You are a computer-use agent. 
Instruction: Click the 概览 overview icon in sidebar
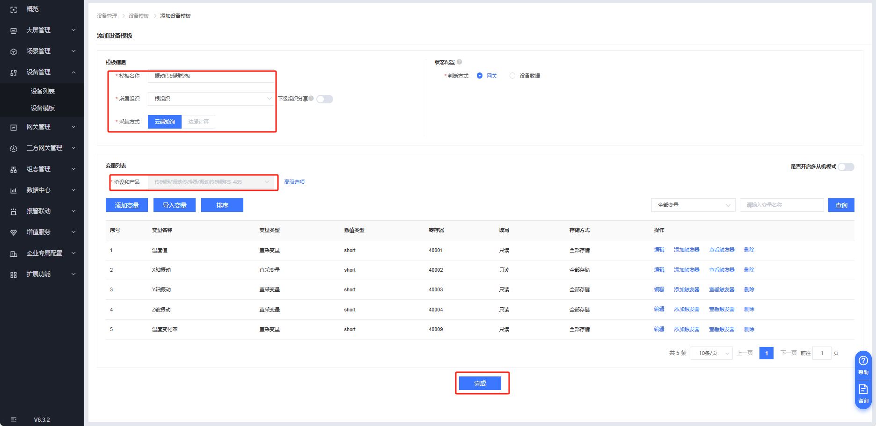click(14, 9)
